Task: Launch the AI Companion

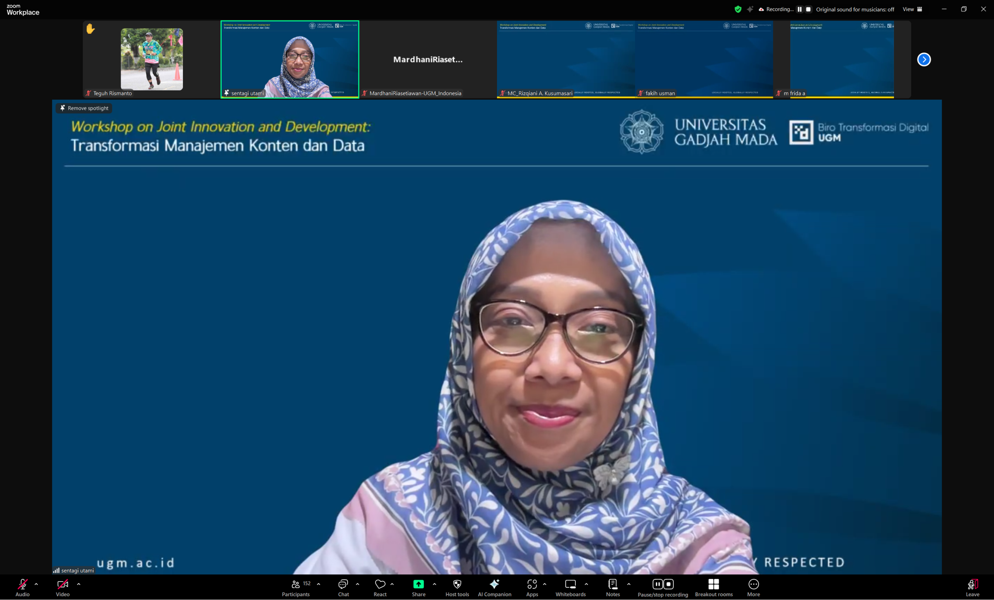Action: pyautogui.click(x=494, y=585)
